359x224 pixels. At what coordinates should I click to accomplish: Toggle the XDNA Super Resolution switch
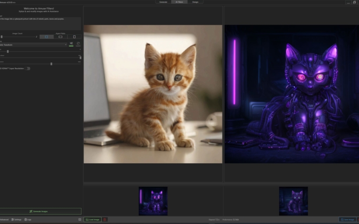[28, 68]
